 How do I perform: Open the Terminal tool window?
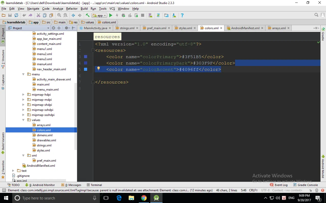tap(94, 185)
